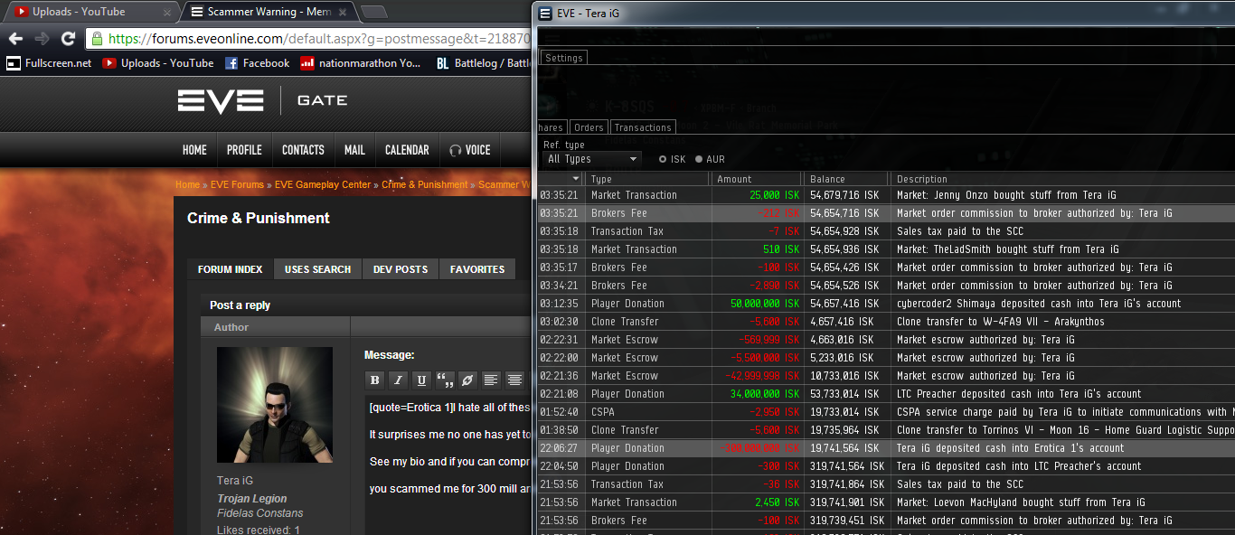
Task: Open a new Chrome tab
Action: (x=373, y=13)
